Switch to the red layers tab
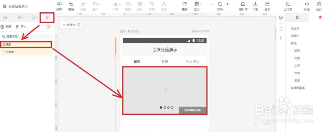Image resolution: width=332 pixels, height=132 pixels. [x=320, y=18]
